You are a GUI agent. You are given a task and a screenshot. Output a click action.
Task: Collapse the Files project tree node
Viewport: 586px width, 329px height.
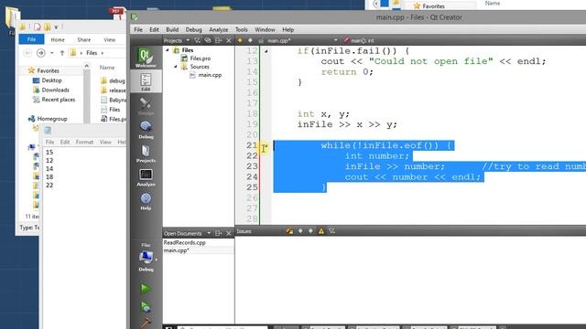pos(168,50)
